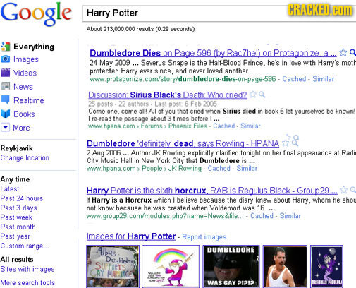Click the JK Rowling breadcrumb link

click(185, 168)
